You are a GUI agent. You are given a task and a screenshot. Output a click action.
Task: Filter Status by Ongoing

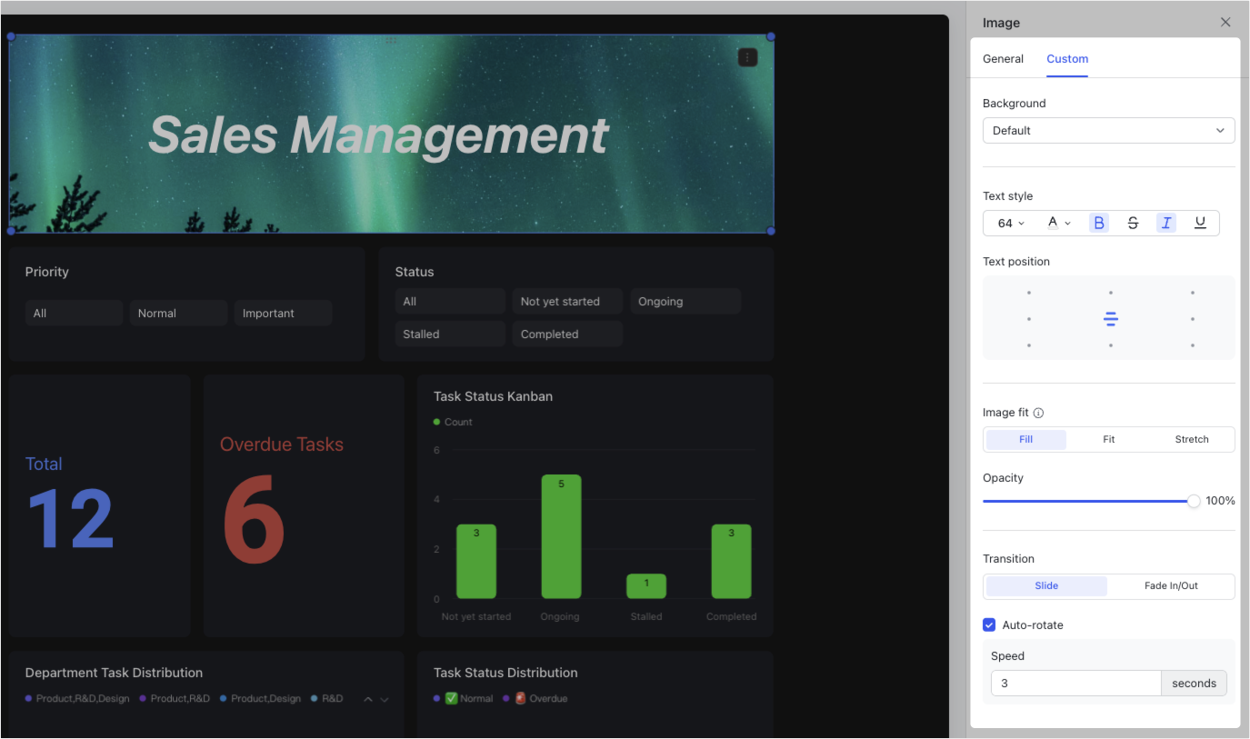685,301
